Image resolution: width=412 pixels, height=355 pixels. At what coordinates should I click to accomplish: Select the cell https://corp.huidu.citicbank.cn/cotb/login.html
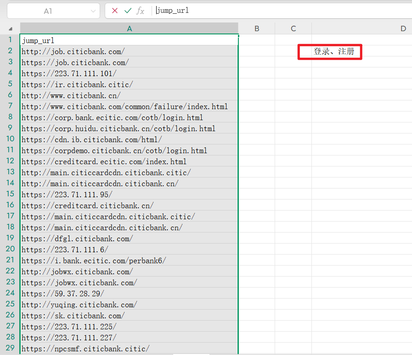[x=129, y=128]
